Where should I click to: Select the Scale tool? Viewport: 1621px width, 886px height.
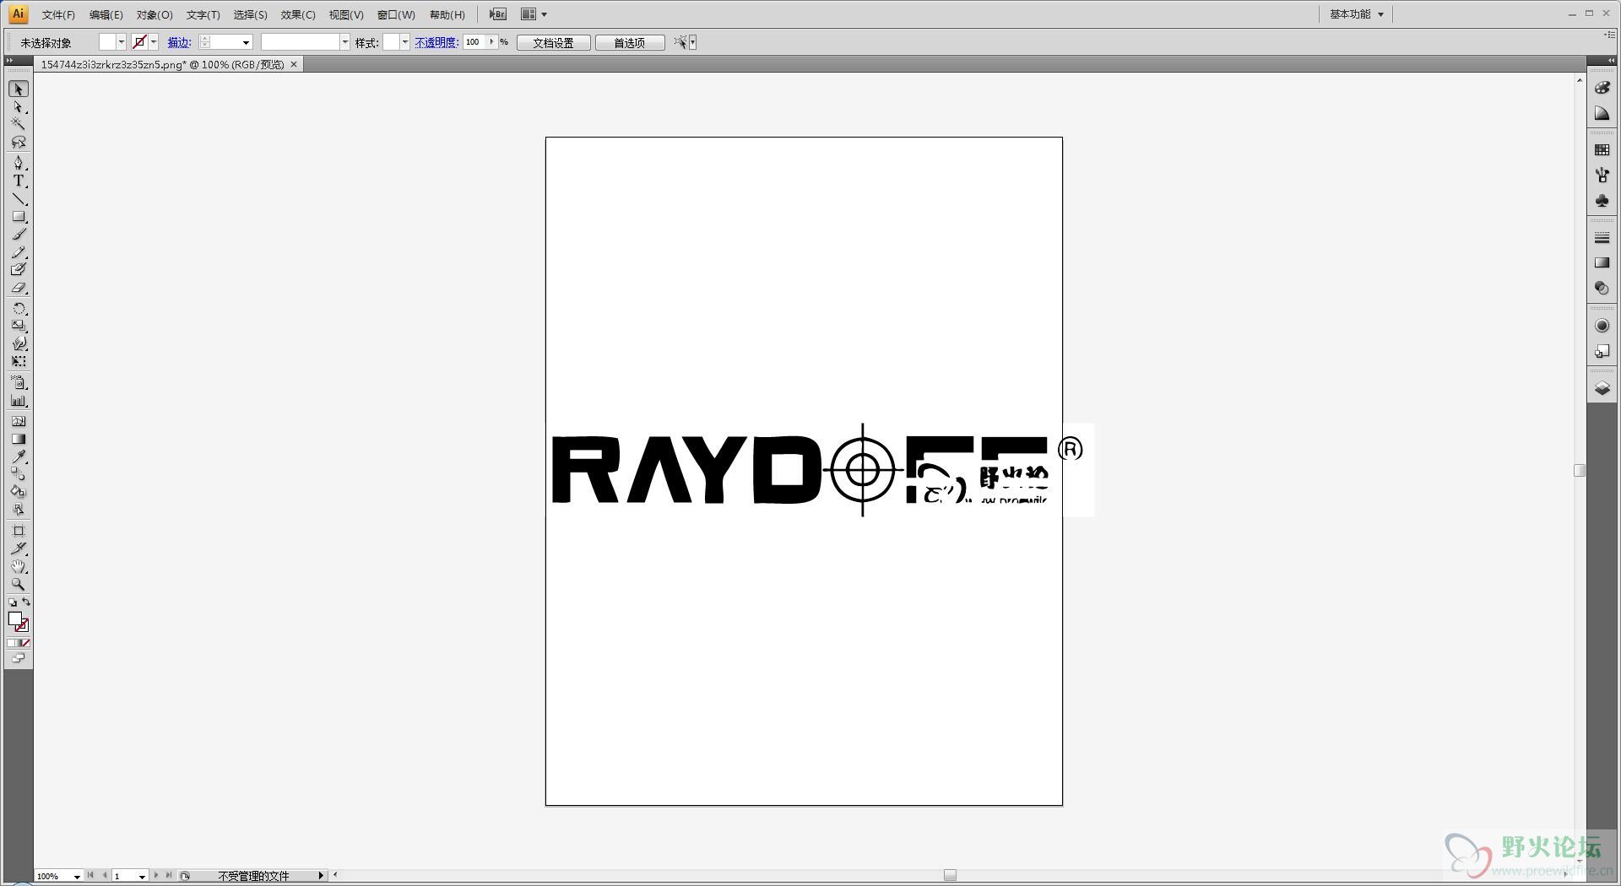[x=19, y=326]
